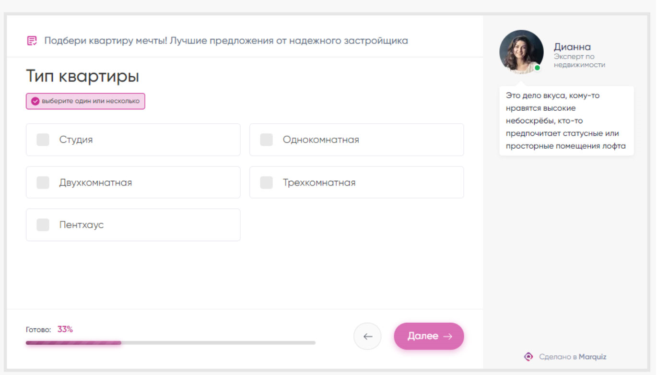
Task: Check the Студия checkbox
Action: [43, 140]
